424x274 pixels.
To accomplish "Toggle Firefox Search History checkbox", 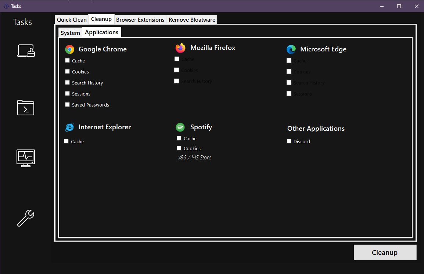I will pyautogui.click(x=177, y=81).
